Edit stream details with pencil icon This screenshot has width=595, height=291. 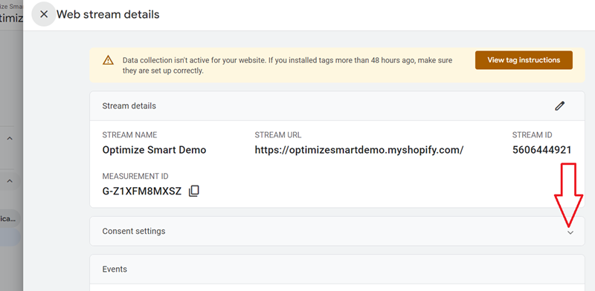tap(560, 106)
